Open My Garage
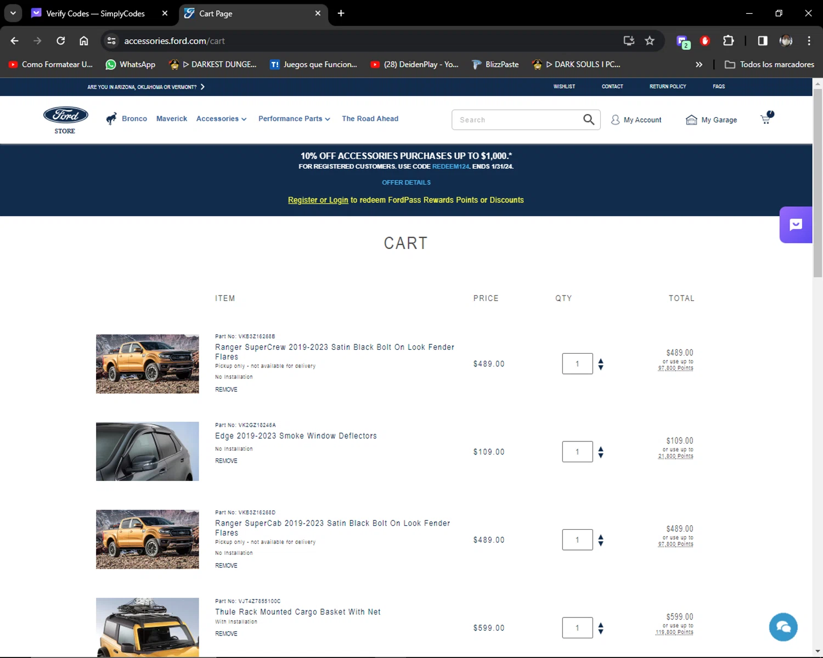This screenshot has height=658, width=823. 712,120
